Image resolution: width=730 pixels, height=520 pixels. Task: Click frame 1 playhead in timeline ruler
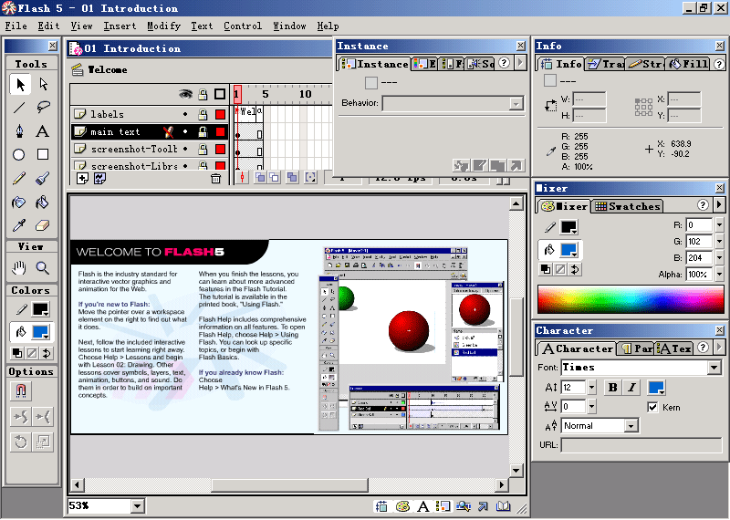(x=237, y=95)
